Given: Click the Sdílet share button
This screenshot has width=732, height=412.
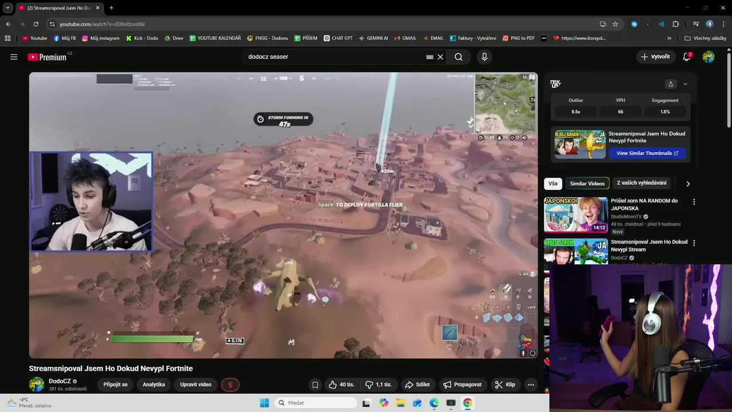Looking at the screenshot, I should (417, 385).
